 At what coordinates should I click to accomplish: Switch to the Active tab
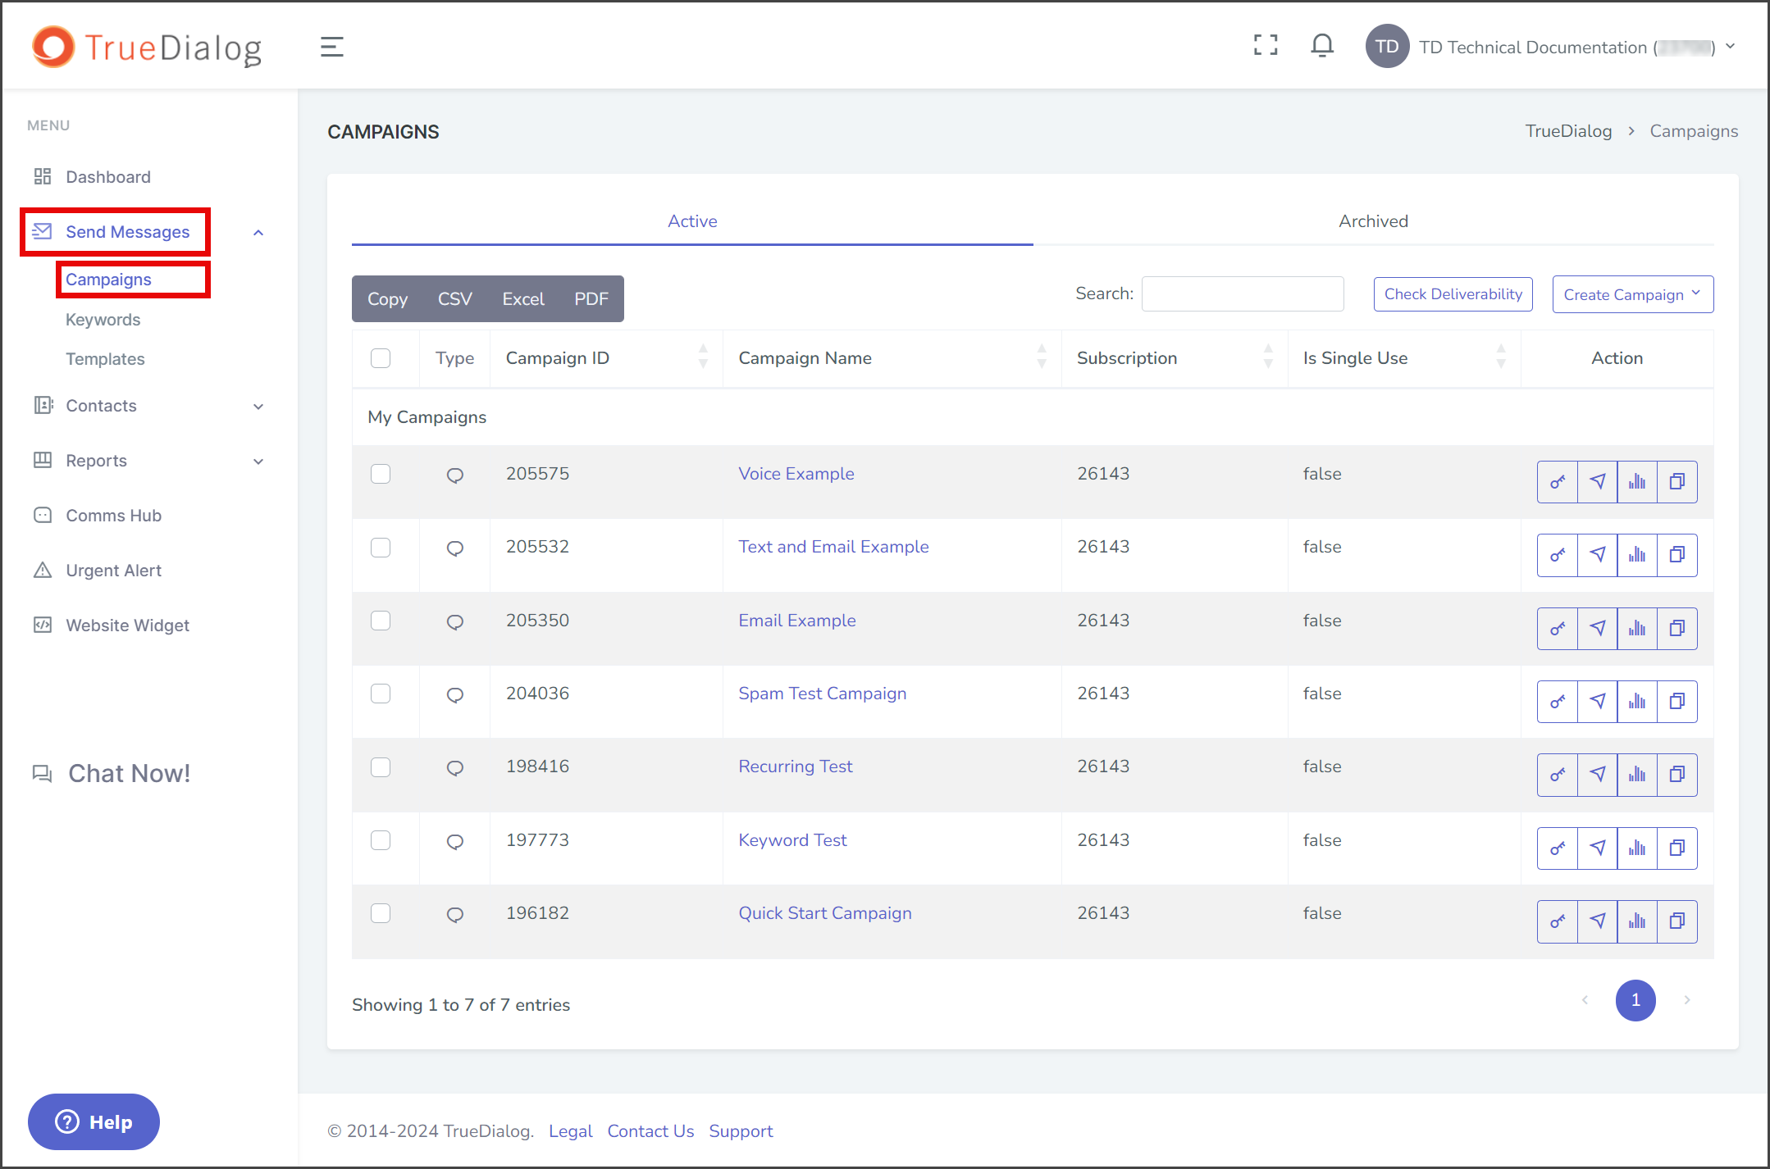[692, 221]
